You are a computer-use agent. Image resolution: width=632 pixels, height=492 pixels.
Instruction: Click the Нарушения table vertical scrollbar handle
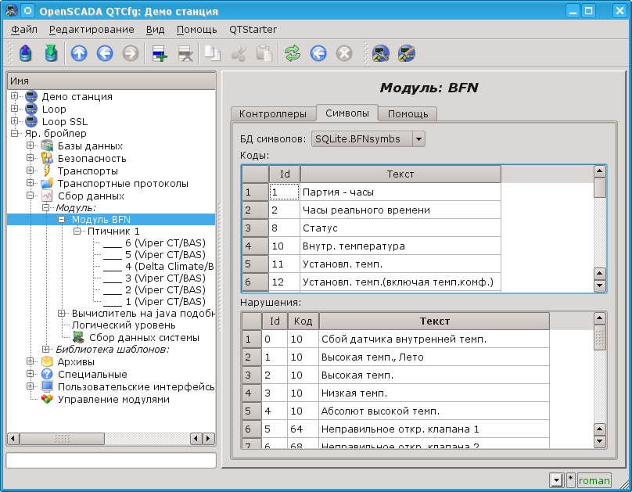(x=600, y=338)
